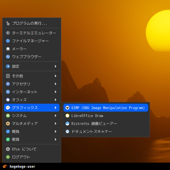Open プログラムの実行... menu entry
Viewport: 170px width, 170px height.
32,23
